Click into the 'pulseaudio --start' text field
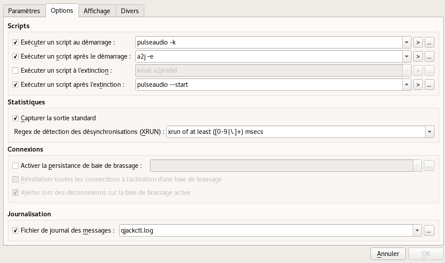This screenshot has height=263, width=445. point(268,85)
